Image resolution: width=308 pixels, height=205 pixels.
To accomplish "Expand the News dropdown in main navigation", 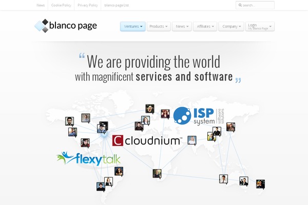I will click(182, 26).
